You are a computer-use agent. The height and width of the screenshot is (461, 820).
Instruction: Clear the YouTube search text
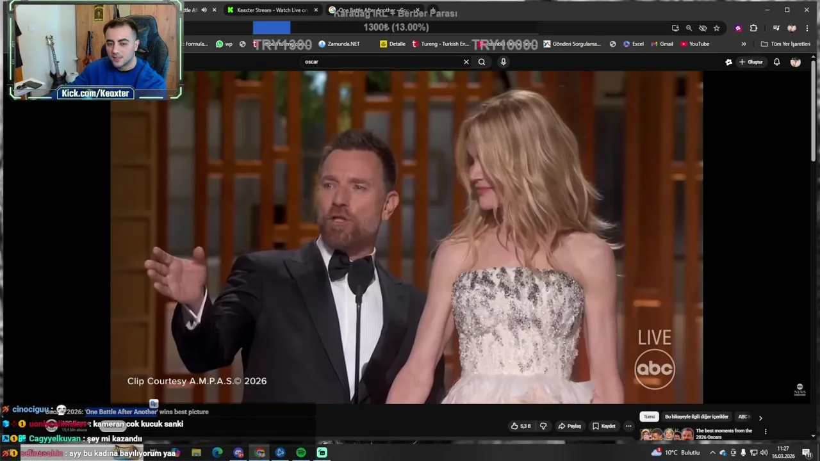466,62
